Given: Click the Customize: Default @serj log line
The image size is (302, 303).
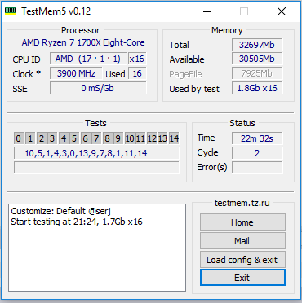Looking at the screenshot, I should click(61, 211).
